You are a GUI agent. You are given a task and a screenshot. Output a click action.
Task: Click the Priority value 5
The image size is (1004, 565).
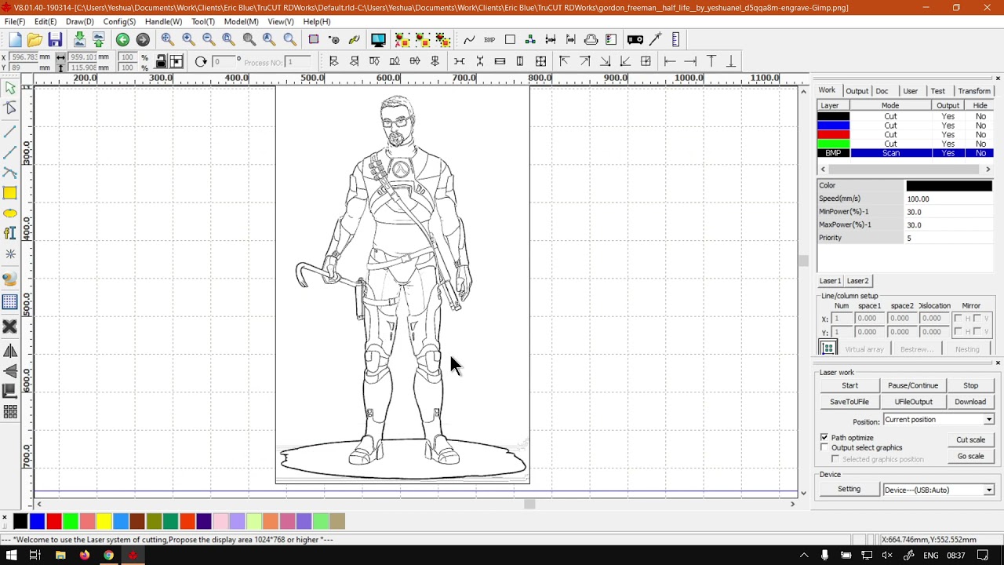949,238
